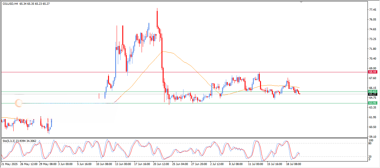The height and width of the screenshot is (168, 380).
Task: Click the 5 Jun 16:00 time label
Action: [85, 164]
